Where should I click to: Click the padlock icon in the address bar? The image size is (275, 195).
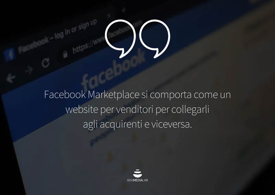pyautogui.click(x=65, y=54)
